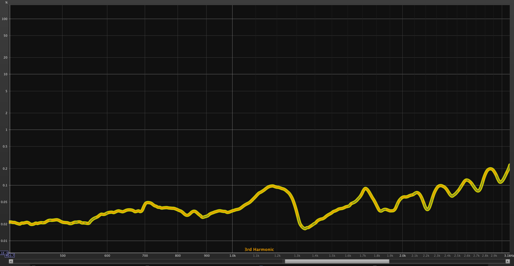
Task: Click the '0.01' label on the percent axis
Action: tap(4, 241)
